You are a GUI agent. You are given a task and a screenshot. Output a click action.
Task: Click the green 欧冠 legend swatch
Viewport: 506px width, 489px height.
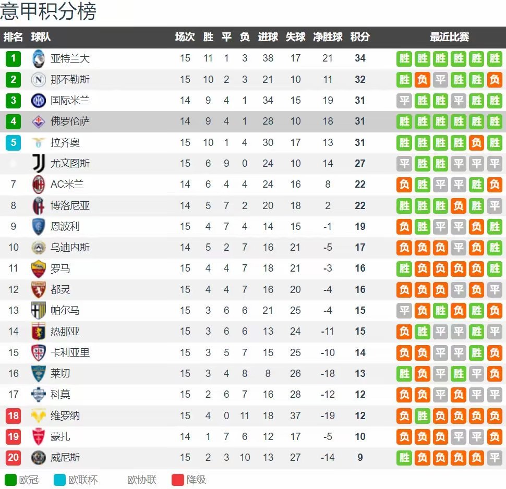pyautogui.click(x=10, y=480)
